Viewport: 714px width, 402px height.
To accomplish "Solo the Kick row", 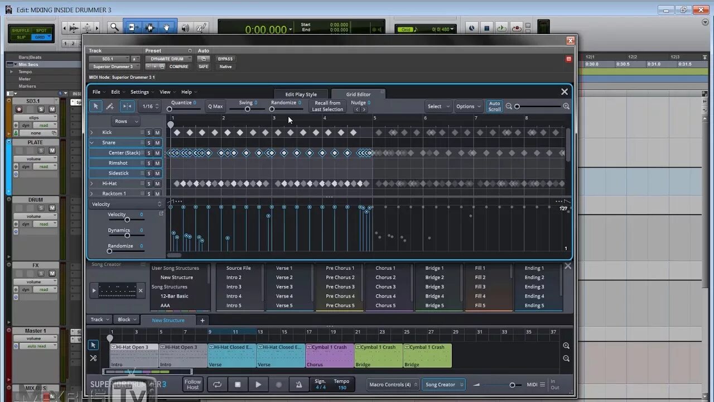I will click(149, 133).
